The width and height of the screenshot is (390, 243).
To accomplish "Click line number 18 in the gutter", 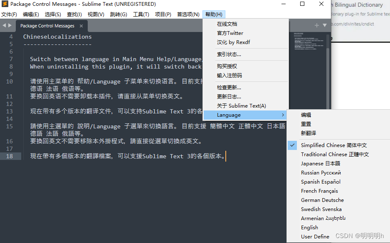I will click(8, 156).
